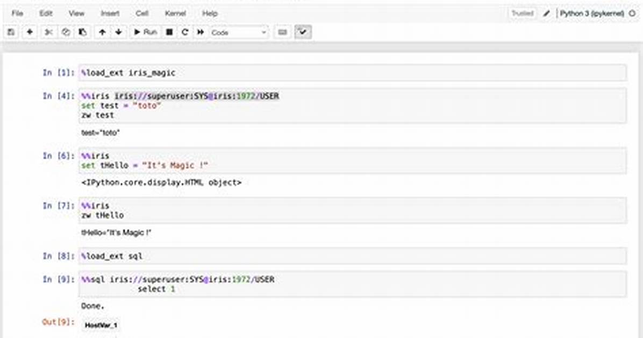Click the test="toto" output text
Image resolution: width=643 pixels, height=338 pixels.
(x=101, y=132)
